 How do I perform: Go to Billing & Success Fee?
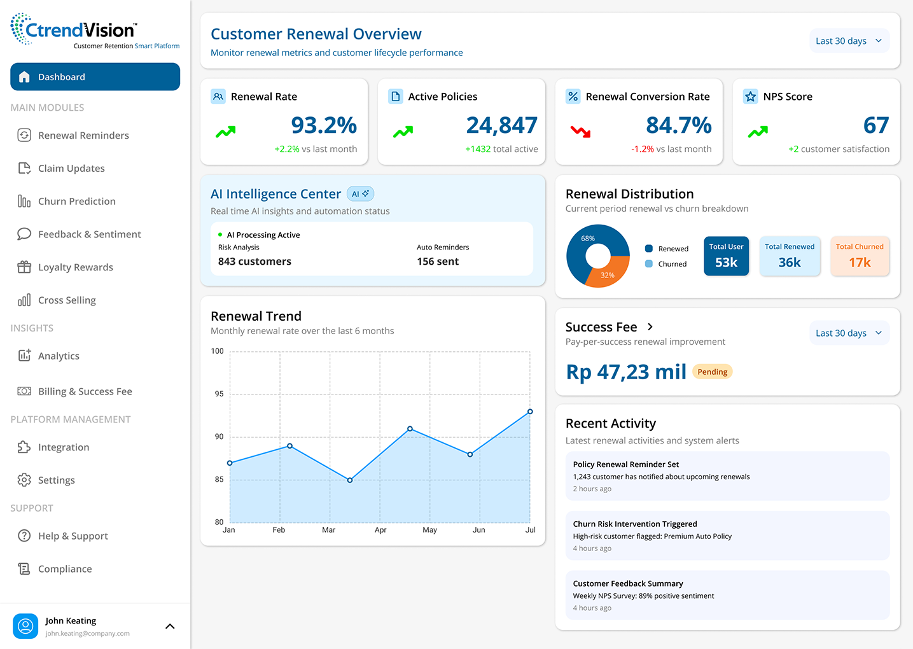tap(85, 391)
